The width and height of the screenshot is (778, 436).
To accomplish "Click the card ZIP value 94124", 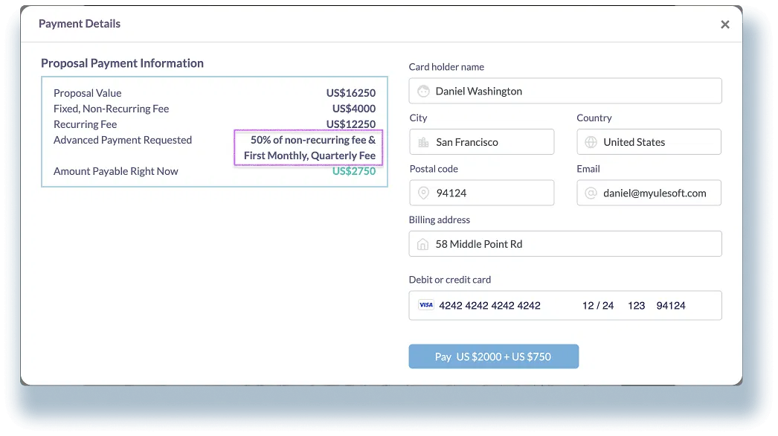I will coord(671,306).
